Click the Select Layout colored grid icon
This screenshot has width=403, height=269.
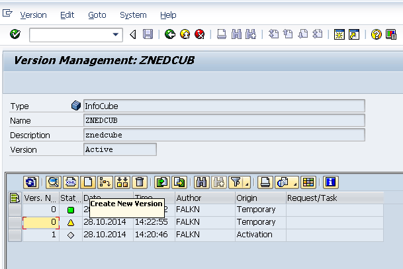coord(308,182)
